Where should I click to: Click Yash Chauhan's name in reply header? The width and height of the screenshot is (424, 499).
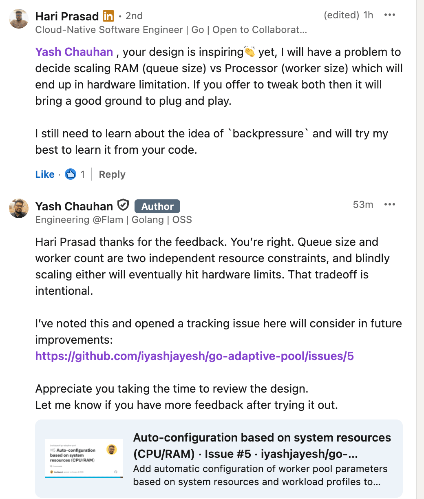[x=74, y=206]
